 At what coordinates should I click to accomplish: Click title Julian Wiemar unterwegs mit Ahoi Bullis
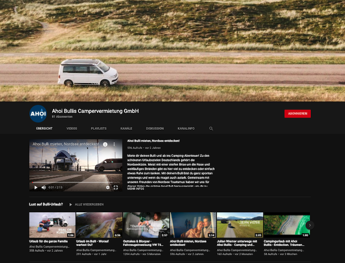[237, 243]
